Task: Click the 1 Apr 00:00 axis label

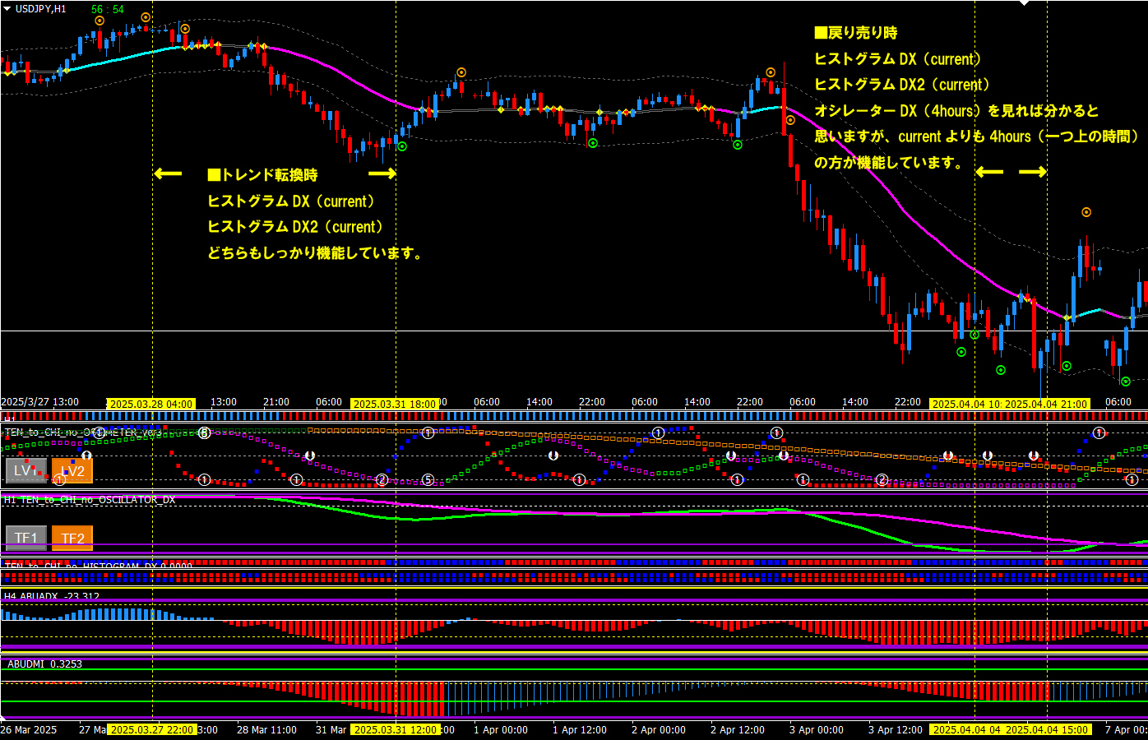Action: click(x=501, y=729)
